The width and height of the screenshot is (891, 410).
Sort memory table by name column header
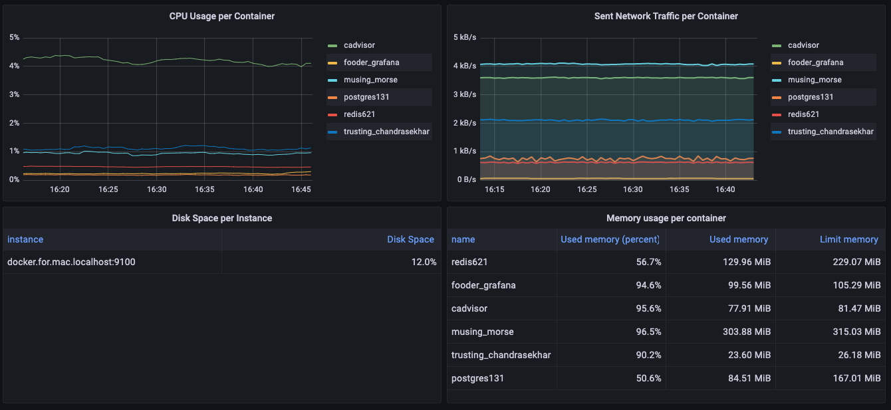point(463,240)
